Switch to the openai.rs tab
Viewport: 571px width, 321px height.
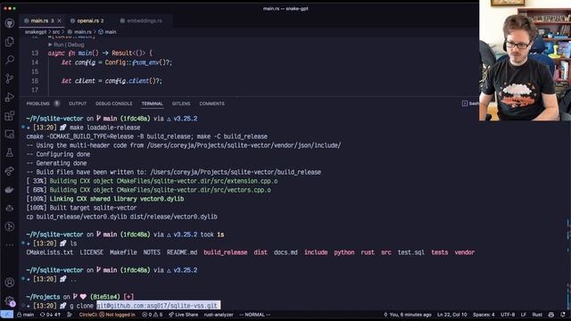[90, 21]
